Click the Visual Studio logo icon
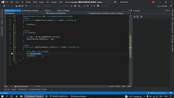Image resolution: width=174 pixels, height=98 pixels. coord(3,2)
